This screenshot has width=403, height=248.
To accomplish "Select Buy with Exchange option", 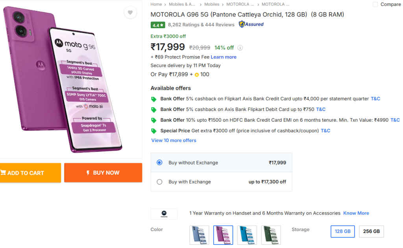I will 159,182.
